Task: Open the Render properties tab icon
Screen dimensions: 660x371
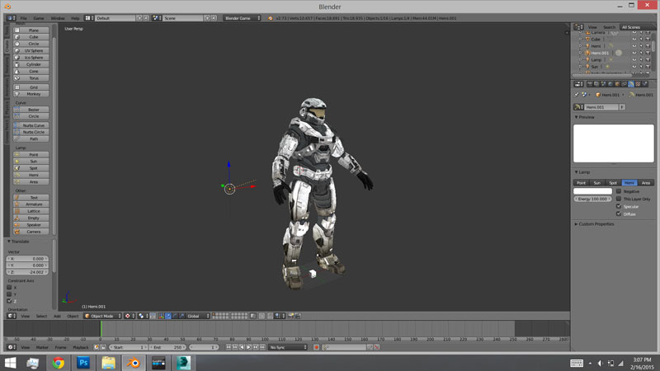Action: 590,84
